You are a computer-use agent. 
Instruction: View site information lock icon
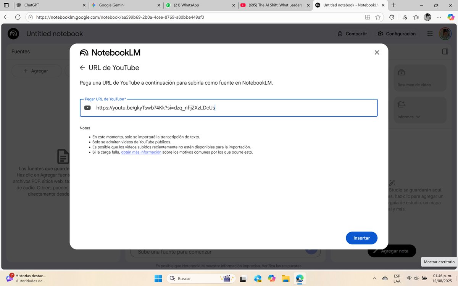coord(31,17)
